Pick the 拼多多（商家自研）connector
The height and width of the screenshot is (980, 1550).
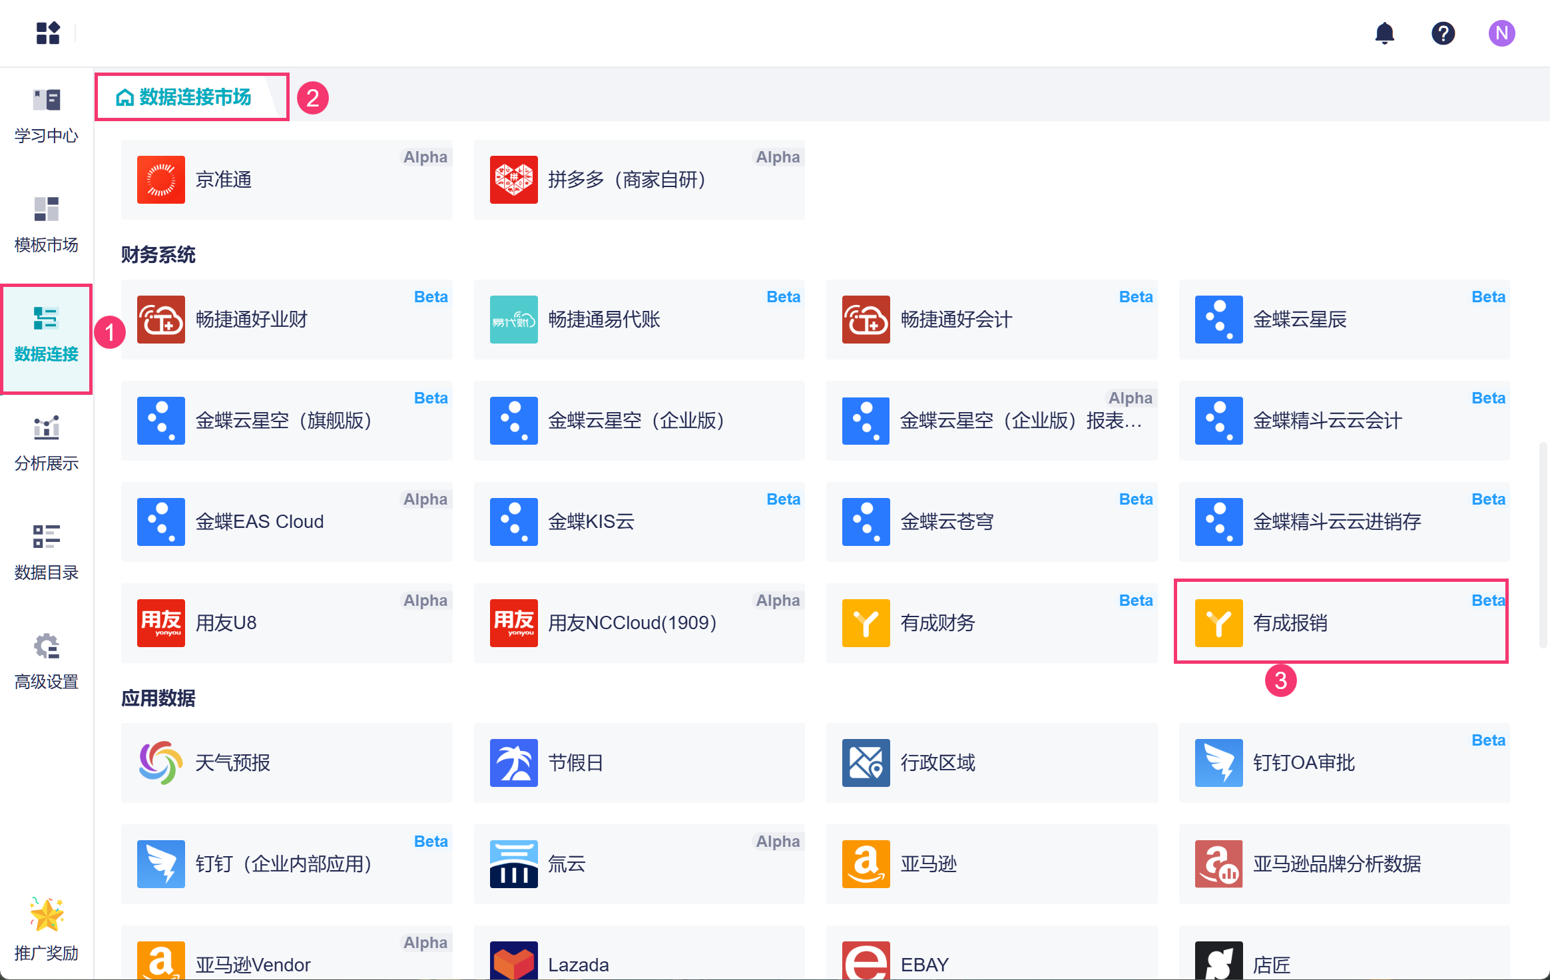pyautogui.click(x=639, y=180)
